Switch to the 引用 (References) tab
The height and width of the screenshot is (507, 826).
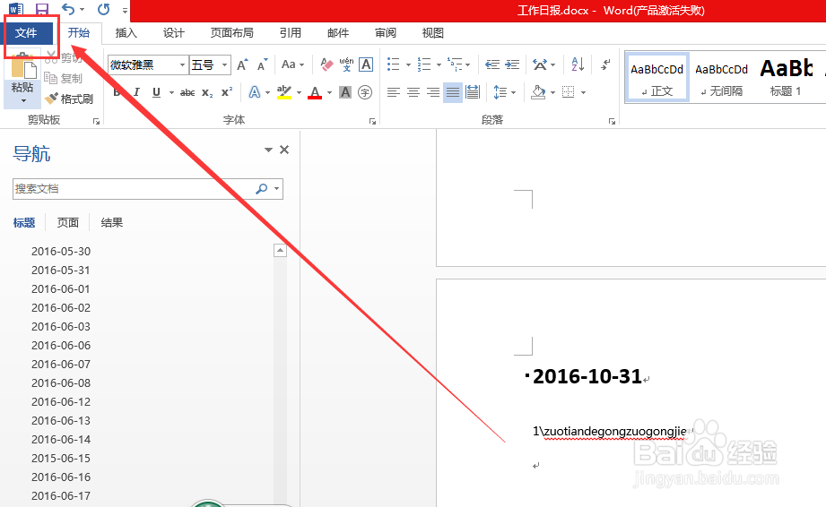(x=291, y=33)
